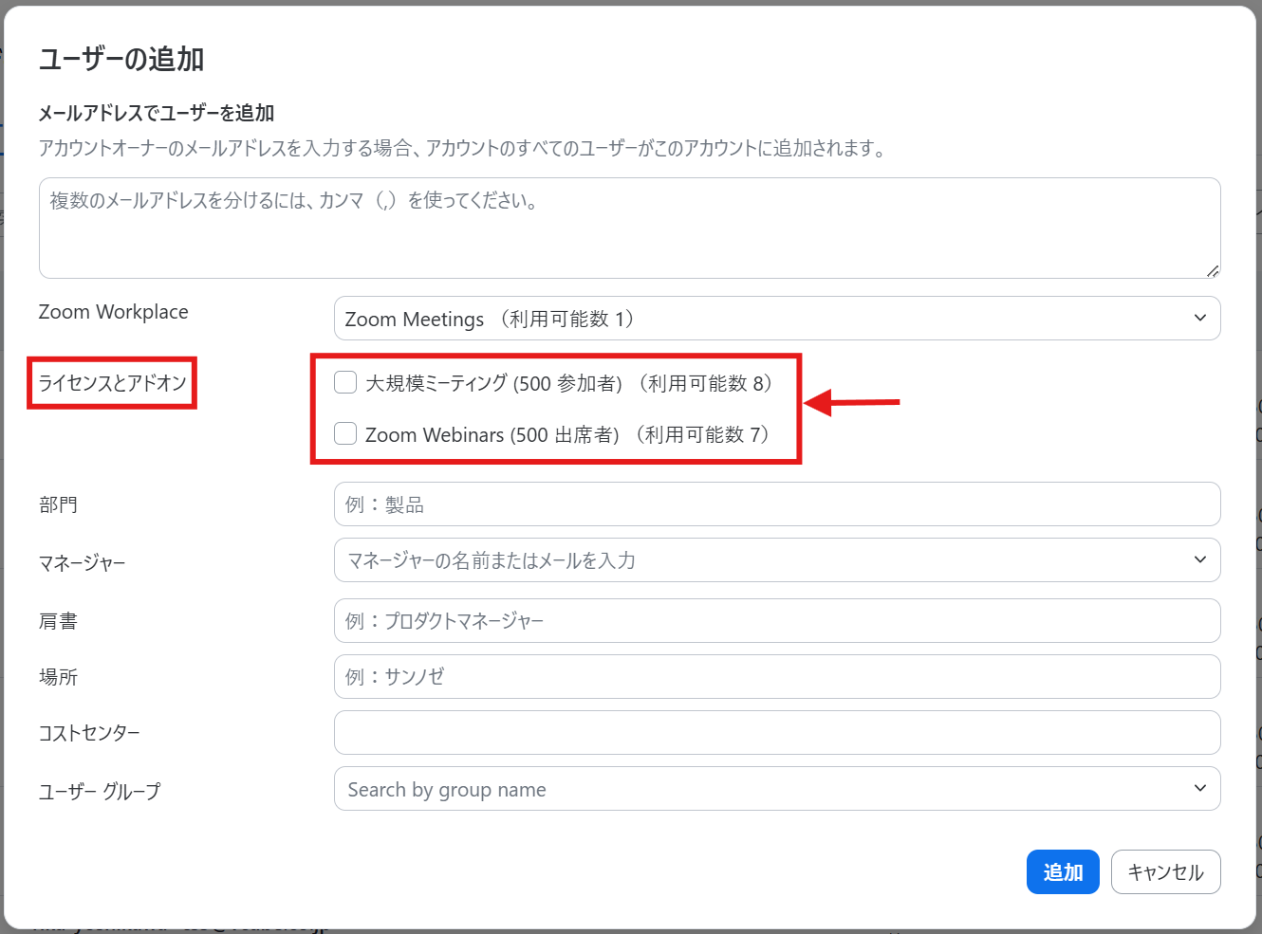
Task: Click the コストセンター label
Action: pos(89,733)
